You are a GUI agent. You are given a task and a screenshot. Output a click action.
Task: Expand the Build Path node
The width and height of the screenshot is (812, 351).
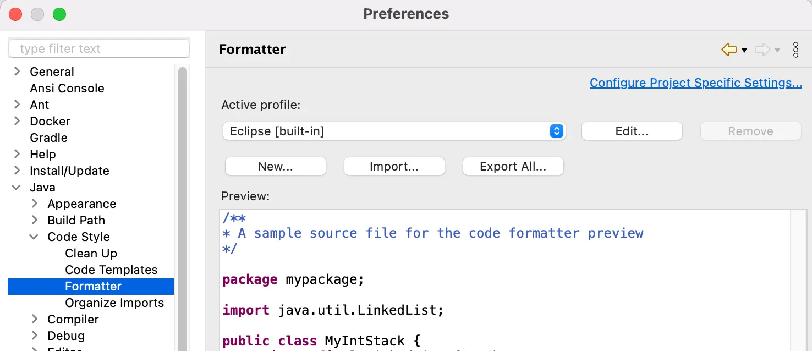(35, 220)
